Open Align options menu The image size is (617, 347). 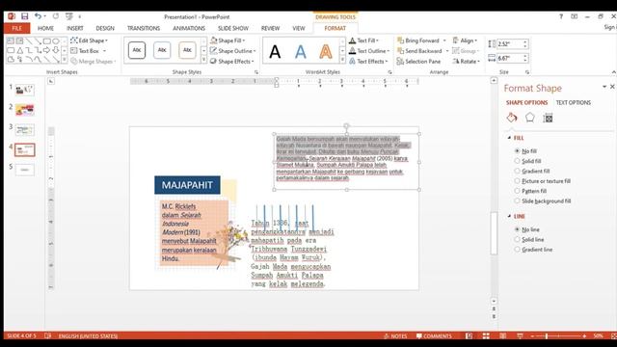[465, 40]
